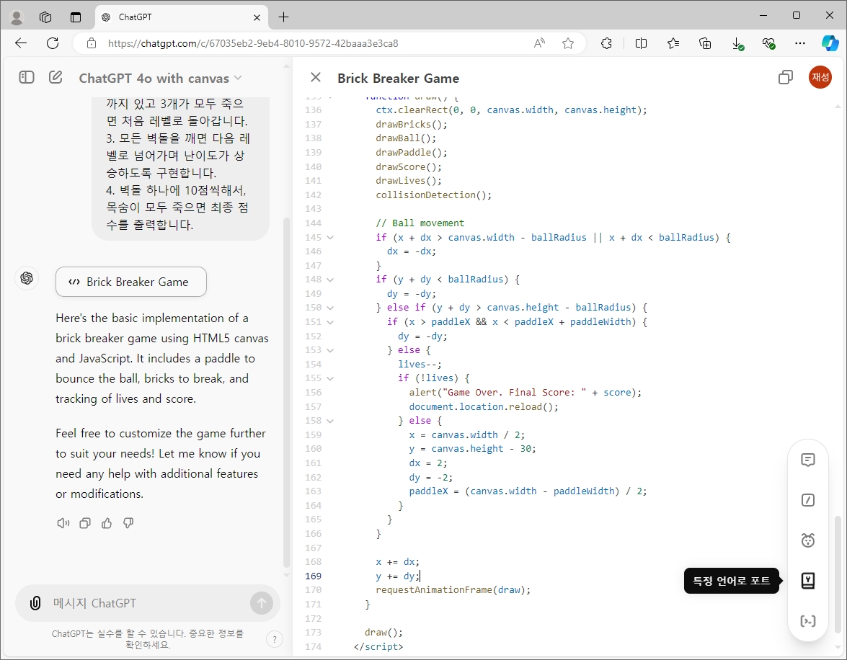Open browser extensions menu
This screenshot has height=660, width=847.
pyautogui.click(x=606, y=43)
